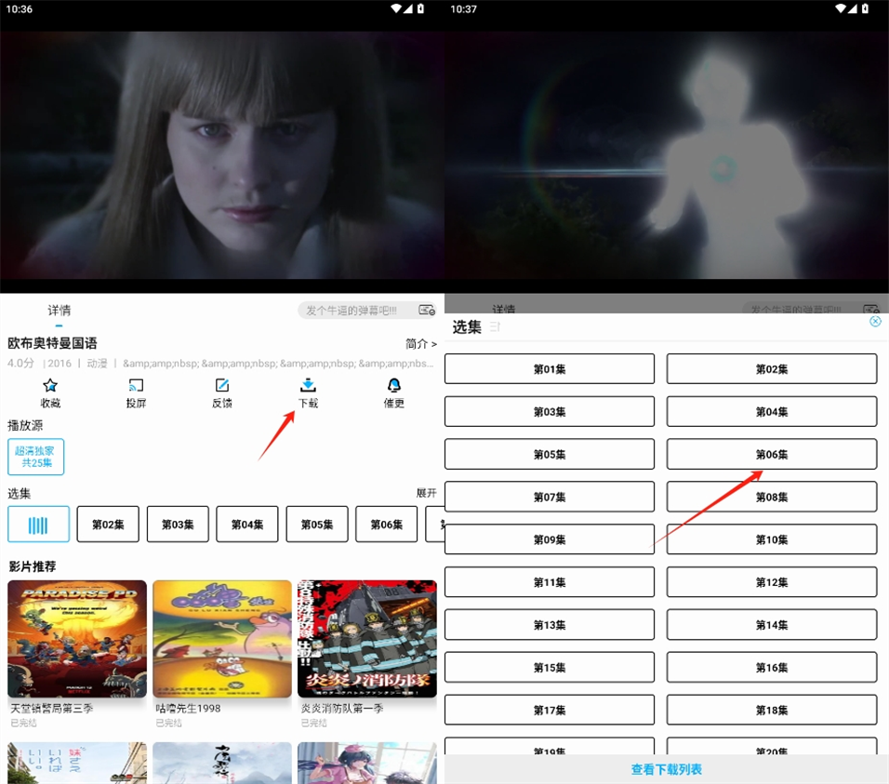Image resolution: width=889 pixels, height=784 pixels.
Task: Tap the 催更 bell icon
Action: 394,385
